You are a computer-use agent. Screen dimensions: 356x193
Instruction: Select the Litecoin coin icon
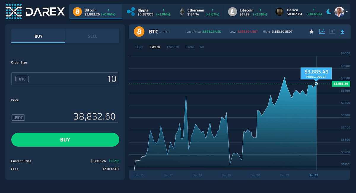[x=233, y=12]
